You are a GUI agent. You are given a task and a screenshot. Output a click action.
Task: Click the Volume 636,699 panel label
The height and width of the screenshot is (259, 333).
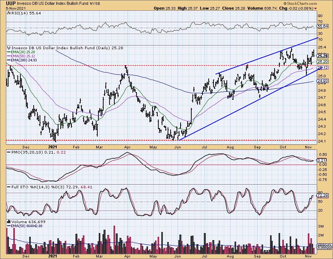click(28, 222)
